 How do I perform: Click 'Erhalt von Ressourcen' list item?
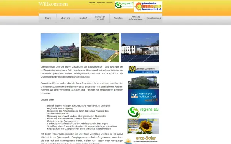click(73, 119)
